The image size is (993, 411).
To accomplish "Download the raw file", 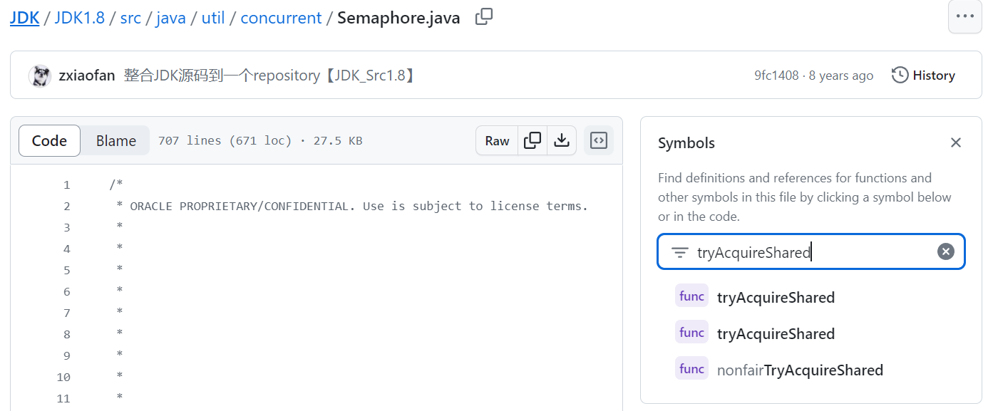I will 562,141.
